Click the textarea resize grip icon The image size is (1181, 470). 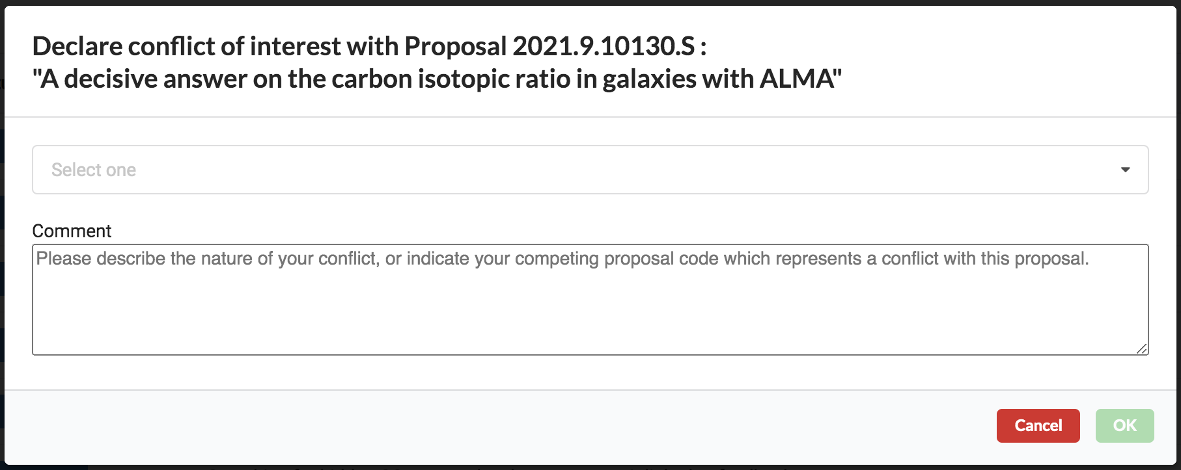tap(1142, 349)
